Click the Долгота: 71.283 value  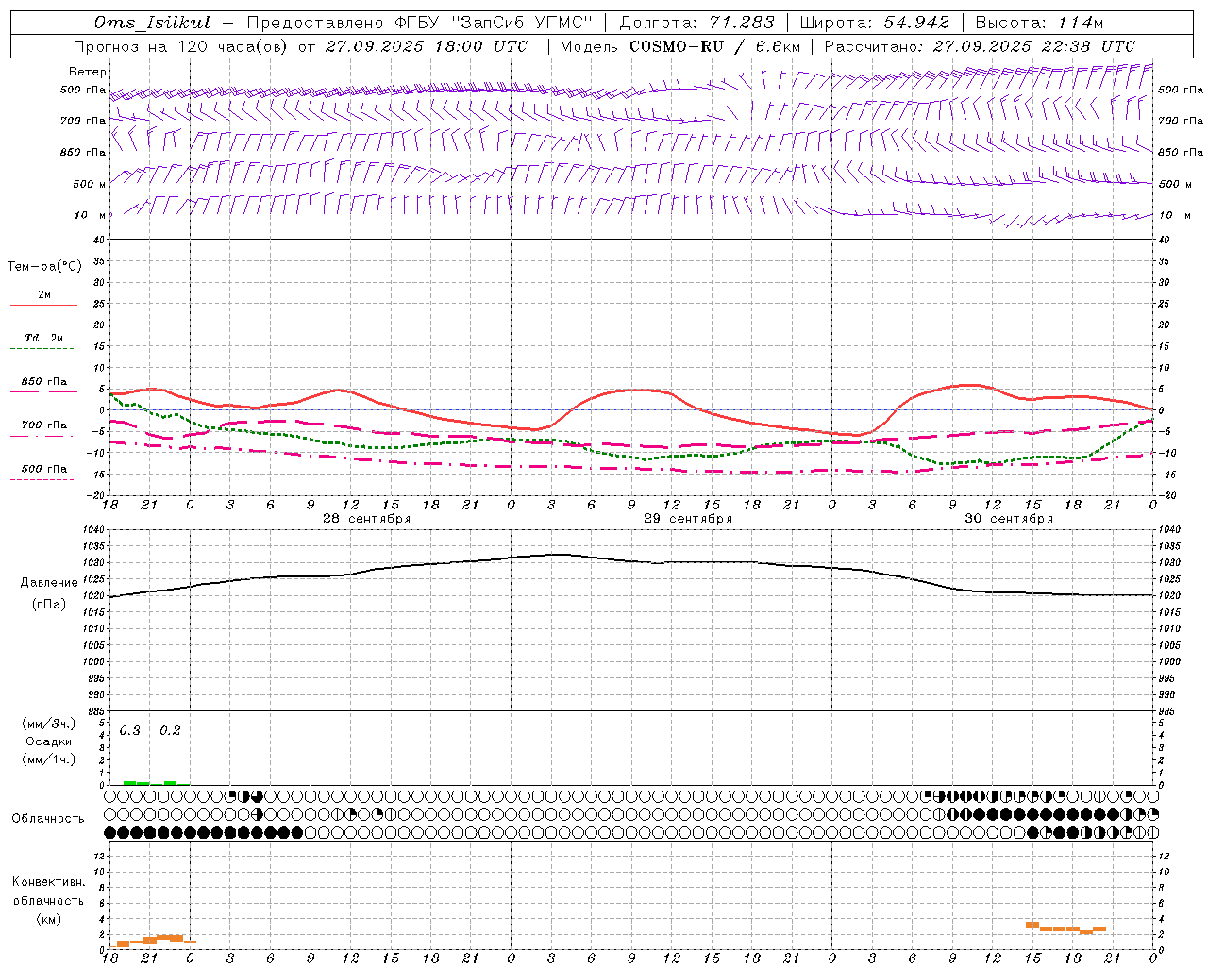[696, 23]
